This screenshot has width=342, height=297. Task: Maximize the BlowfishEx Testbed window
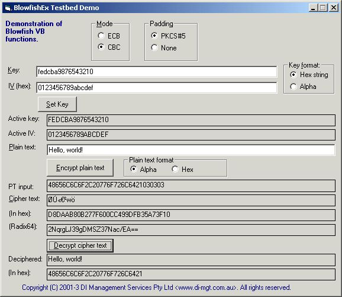click(x=323, y=8)
